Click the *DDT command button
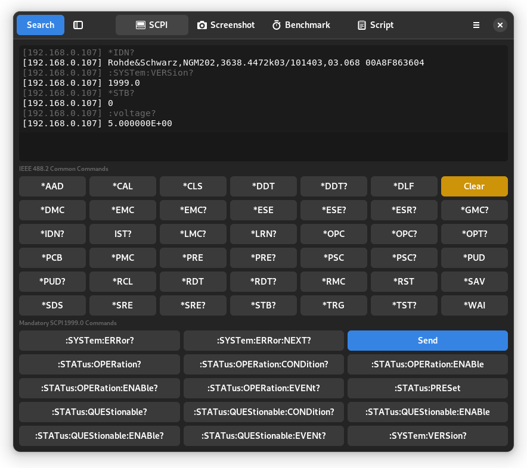Viewport: 527px width, 468px height. (263, 186)
